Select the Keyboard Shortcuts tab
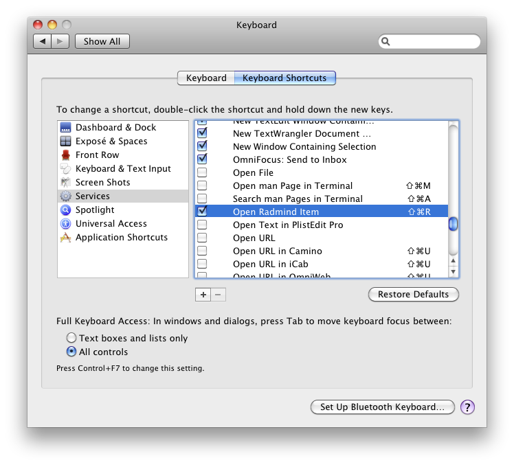 285,78
